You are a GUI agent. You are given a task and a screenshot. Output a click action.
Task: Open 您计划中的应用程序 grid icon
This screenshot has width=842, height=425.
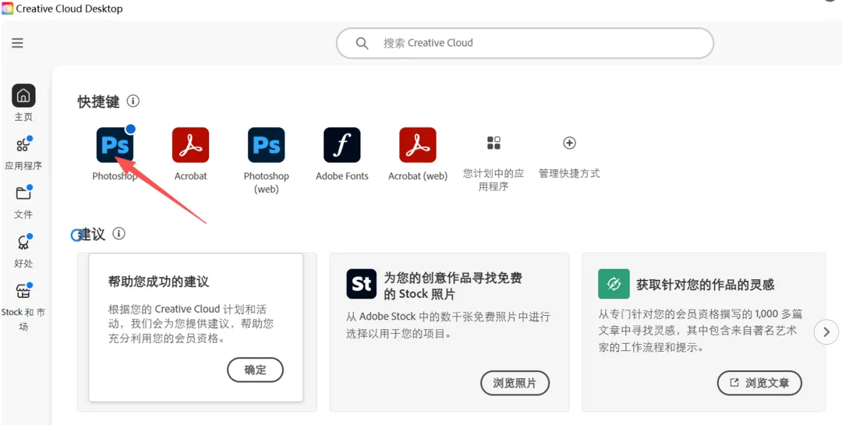click(x=494, y=143)
